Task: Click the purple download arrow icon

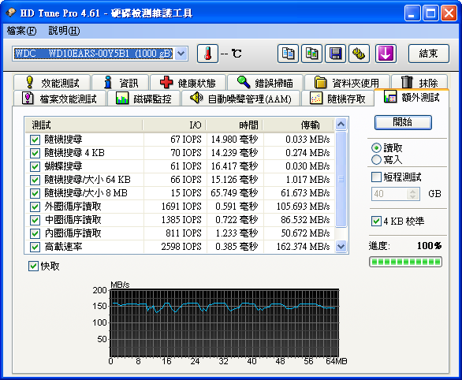Action: (386, 54)
